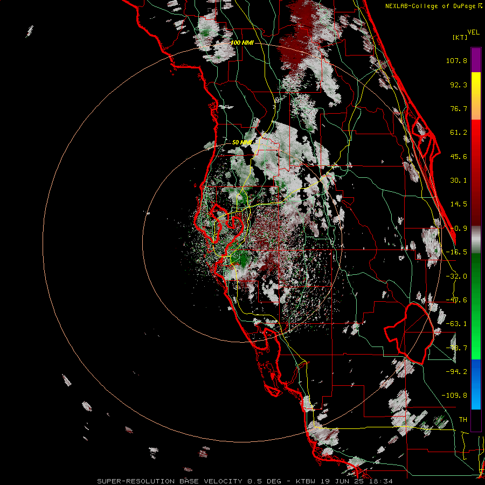The image size is (485, 485).
Task: Pick the yellow-orange segment of the velocity scale
Action: pos(476,96)
